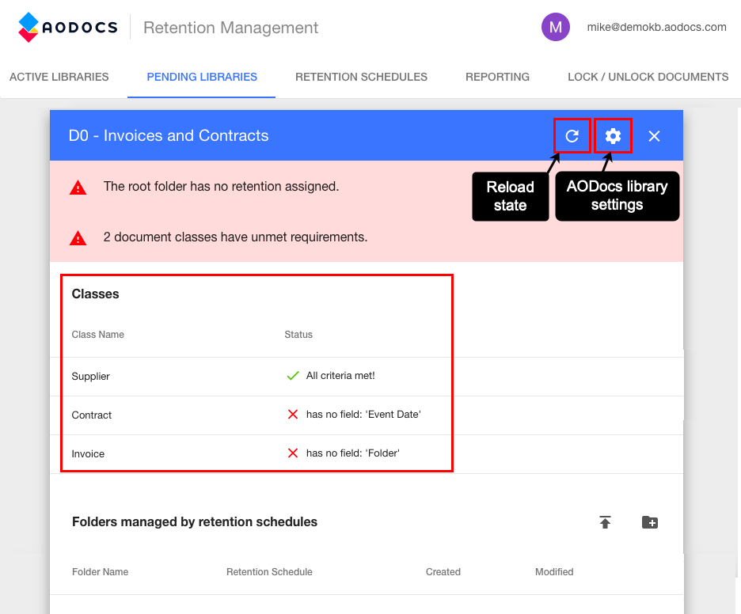The height and width of the screenshot is (614, 741).
Task: Click the red X beside Contract status
Action: (x=294, y=414)
